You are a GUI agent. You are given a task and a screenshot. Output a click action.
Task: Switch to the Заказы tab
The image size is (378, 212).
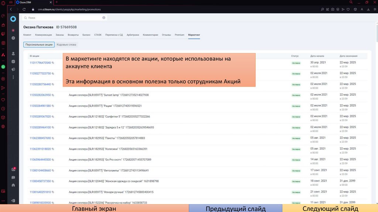[60, 35]
